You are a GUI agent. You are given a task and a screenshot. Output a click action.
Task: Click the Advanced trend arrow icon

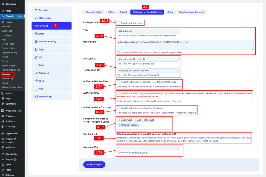tap(36, 73)
